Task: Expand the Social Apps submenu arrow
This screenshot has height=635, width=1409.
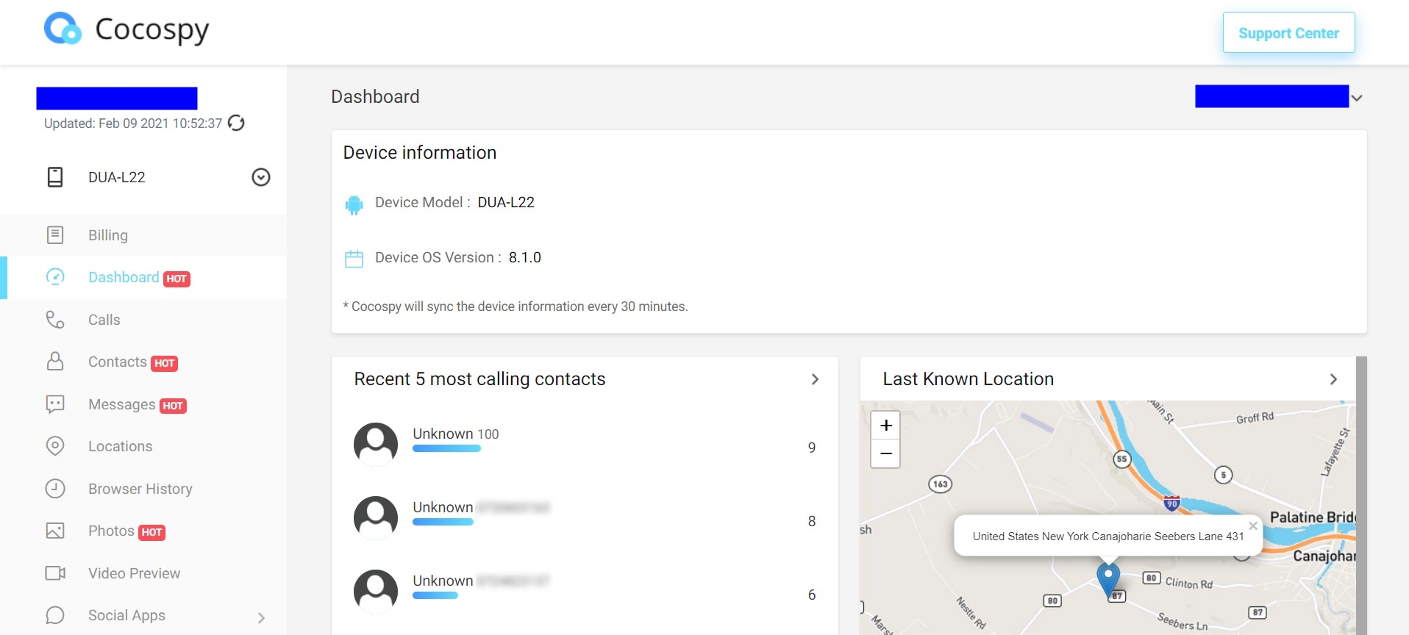Action: coord(261,617)
